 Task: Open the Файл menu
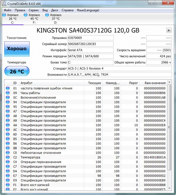(x=7, y=10)
